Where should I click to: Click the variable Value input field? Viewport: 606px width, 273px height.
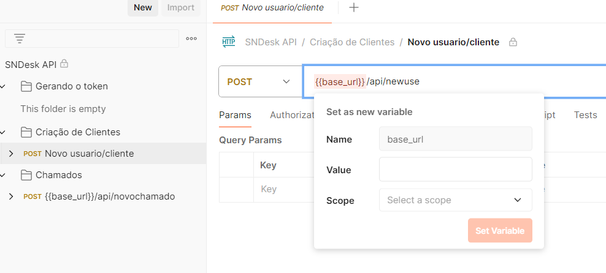click(455, 170)
